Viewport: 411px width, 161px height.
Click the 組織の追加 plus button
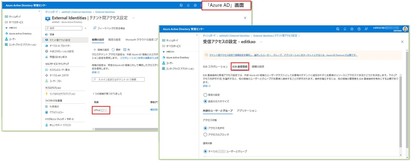[101, 49]
